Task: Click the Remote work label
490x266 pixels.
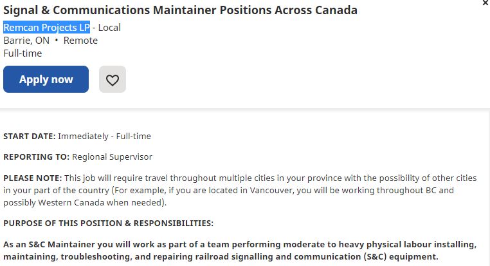Action: click(x=80, y=40)
